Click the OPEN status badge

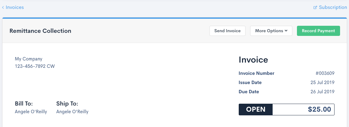point(256,110)
